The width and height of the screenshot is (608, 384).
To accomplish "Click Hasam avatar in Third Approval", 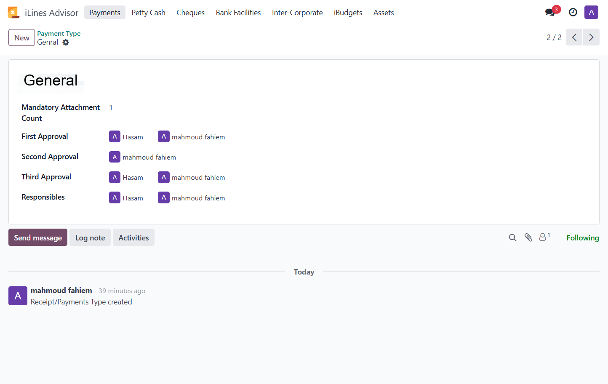I will point(115,177).
